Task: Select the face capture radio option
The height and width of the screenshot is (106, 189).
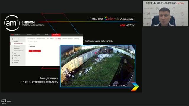Action: tap(29, 44)
